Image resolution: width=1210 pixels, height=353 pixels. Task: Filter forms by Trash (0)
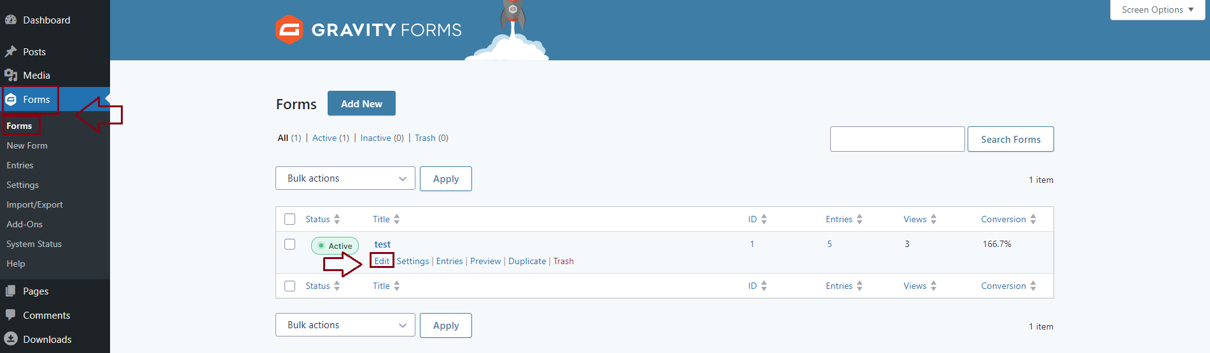pos(431,138)
